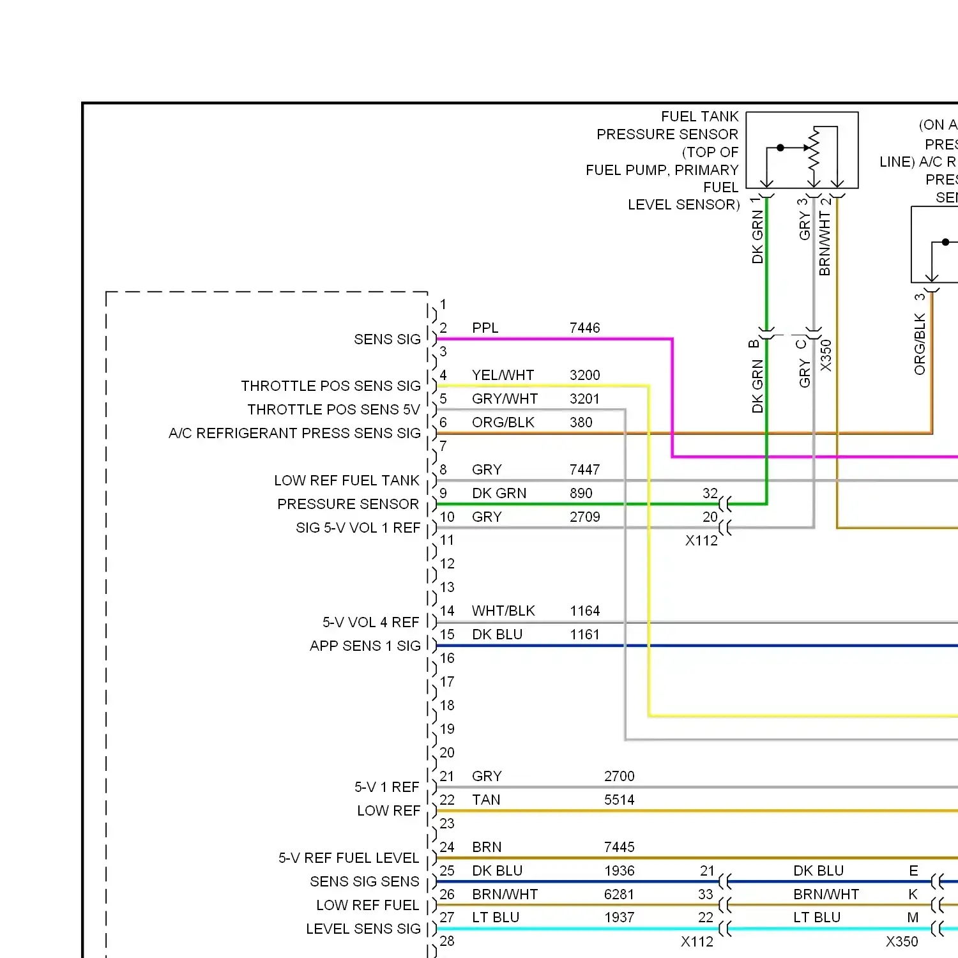Click "A/C REFRIGERANT PRESS SENS SIG" description
Screen dimensions: 958x958
(294, 433)
